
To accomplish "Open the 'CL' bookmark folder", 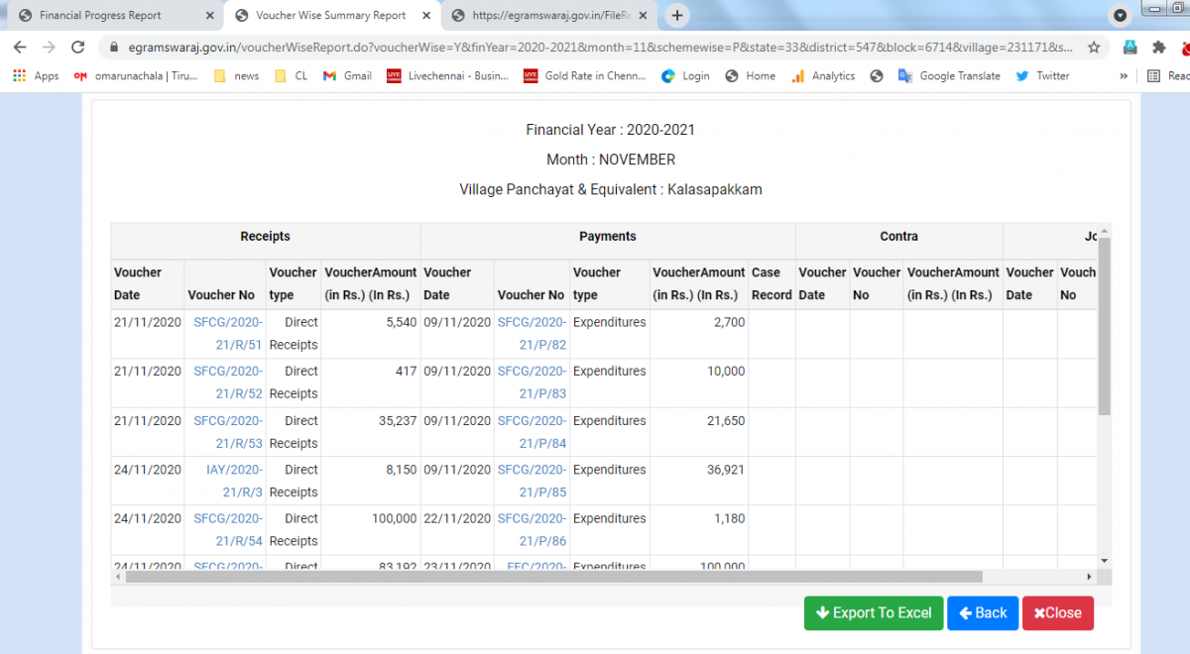I will tap(292, 75).
